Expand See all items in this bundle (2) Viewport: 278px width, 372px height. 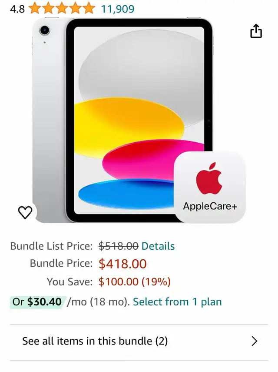pos(139,341)
